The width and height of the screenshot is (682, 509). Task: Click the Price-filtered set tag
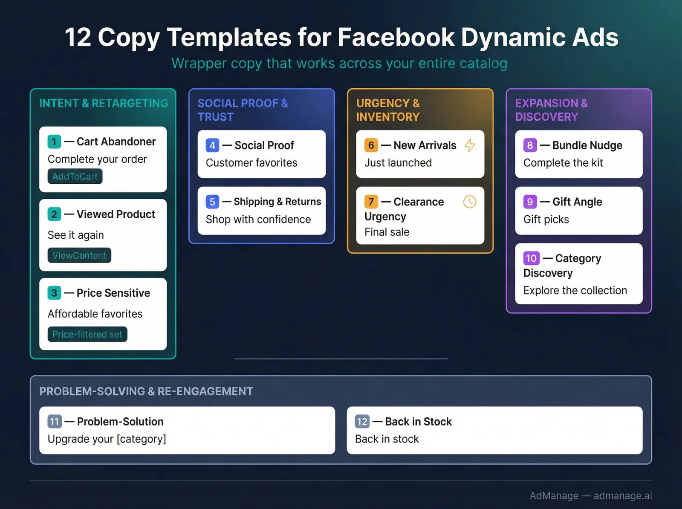[x=87, y=334]
